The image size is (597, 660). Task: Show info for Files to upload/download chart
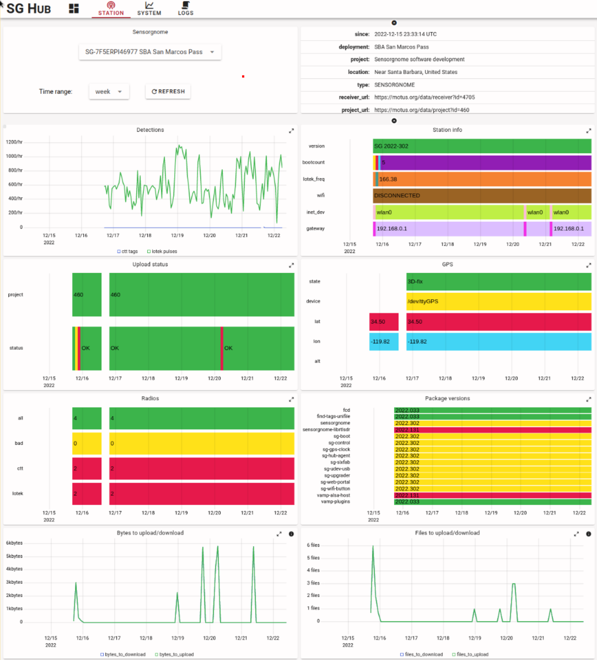pos(588,534)
